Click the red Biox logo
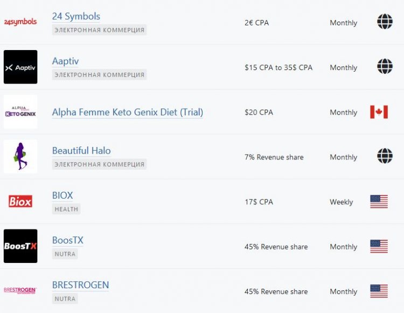404x313 pixels. point(20,201)
